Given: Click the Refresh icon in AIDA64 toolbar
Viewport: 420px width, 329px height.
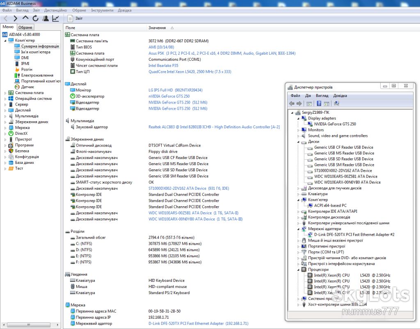Looking at the screenshot, I should pos(35,18).
